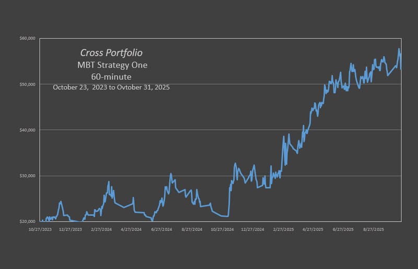Click the $50,000 y-axis label

click(x=27, y=84)
